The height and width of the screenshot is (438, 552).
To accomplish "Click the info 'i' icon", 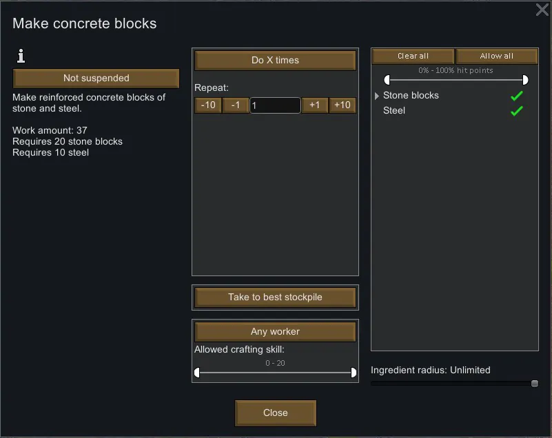I will tap(21, 56).
